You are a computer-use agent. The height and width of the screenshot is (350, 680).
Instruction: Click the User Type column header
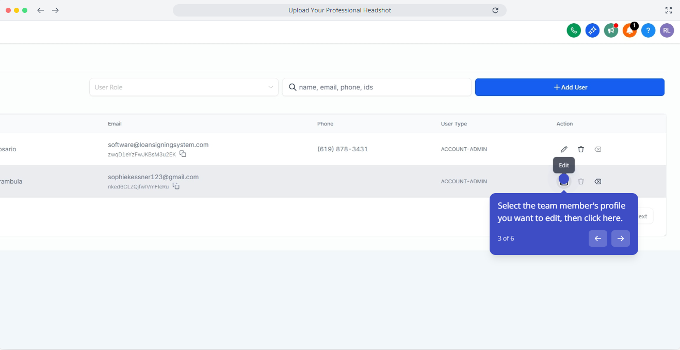coord(454,124)
